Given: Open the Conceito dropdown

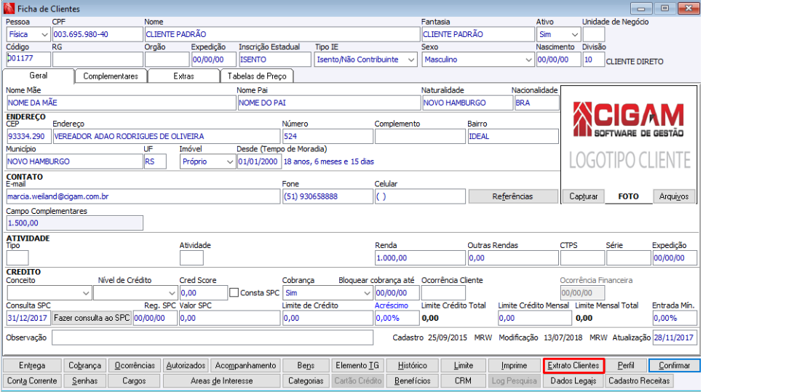Looking at the screenshot, I should click(84, 293).
